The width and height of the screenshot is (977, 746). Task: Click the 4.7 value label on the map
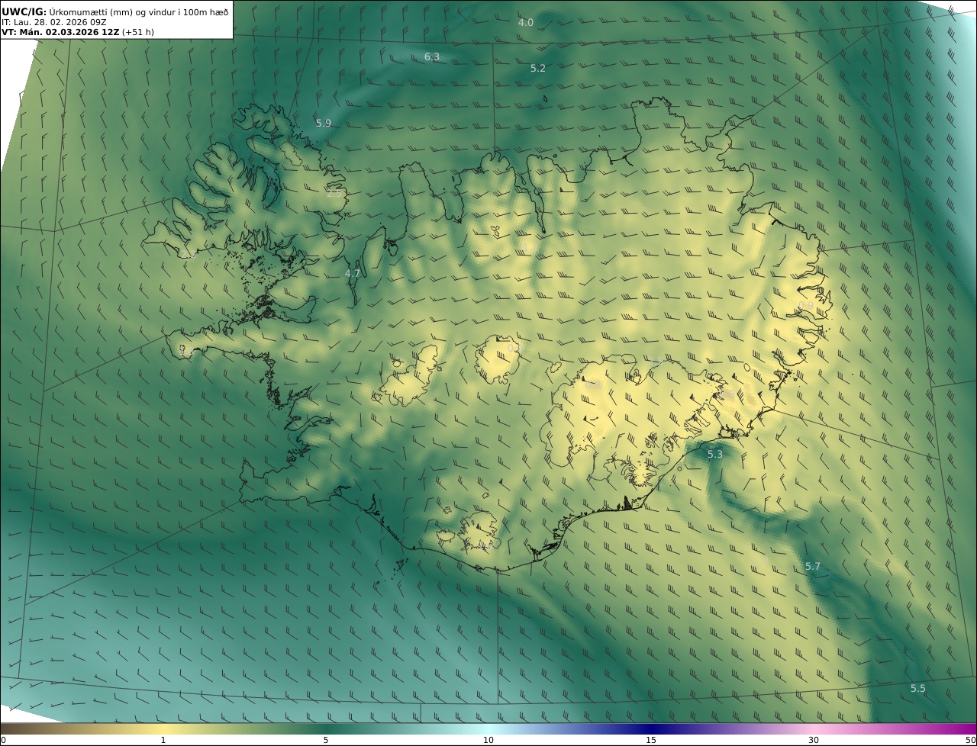coord(353,273)
